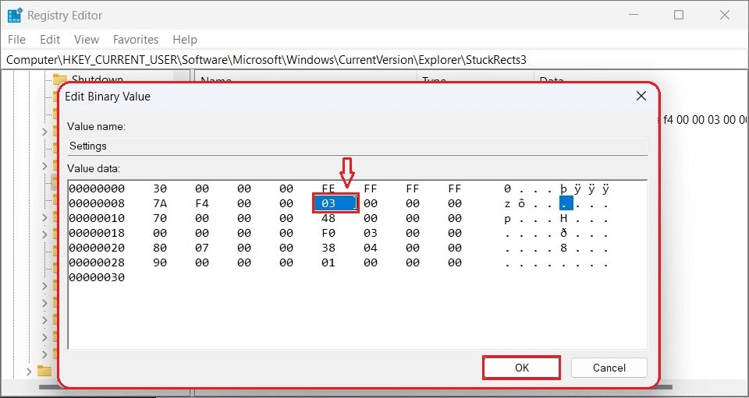Expand the bottom-left tree folder chevron
Screen dimensions: 749x398
coord(29,372)
